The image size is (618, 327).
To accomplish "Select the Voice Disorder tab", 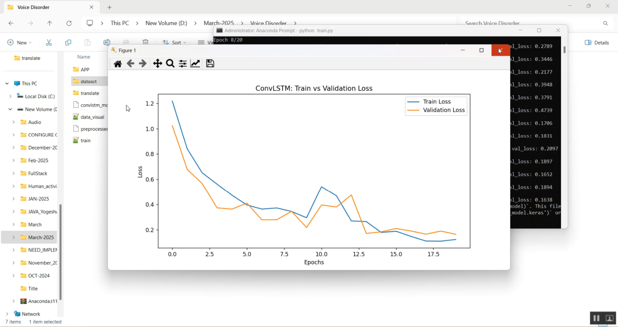I will click(51, 7).
